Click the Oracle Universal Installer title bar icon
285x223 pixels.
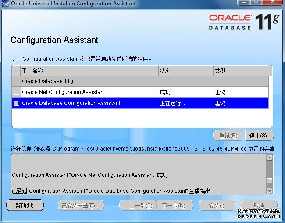click(x=5, y=4)
